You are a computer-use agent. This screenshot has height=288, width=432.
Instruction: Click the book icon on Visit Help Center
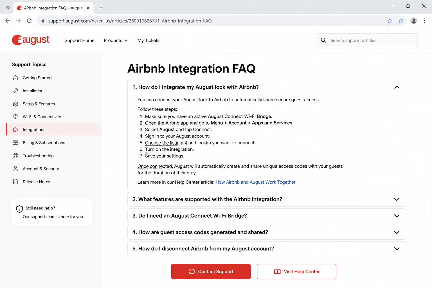(277, 271)
